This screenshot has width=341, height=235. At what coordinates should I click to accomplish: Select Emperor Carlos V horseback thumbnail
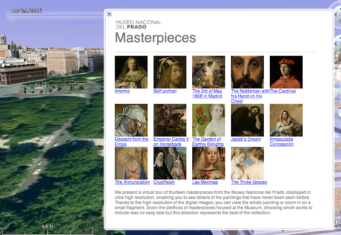[170, 120]
